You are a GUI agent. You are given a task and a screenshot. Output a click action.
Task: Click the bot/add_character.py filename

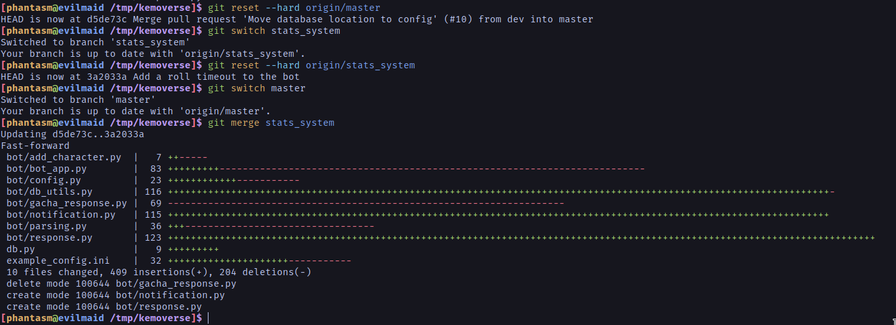pos(64,157)
